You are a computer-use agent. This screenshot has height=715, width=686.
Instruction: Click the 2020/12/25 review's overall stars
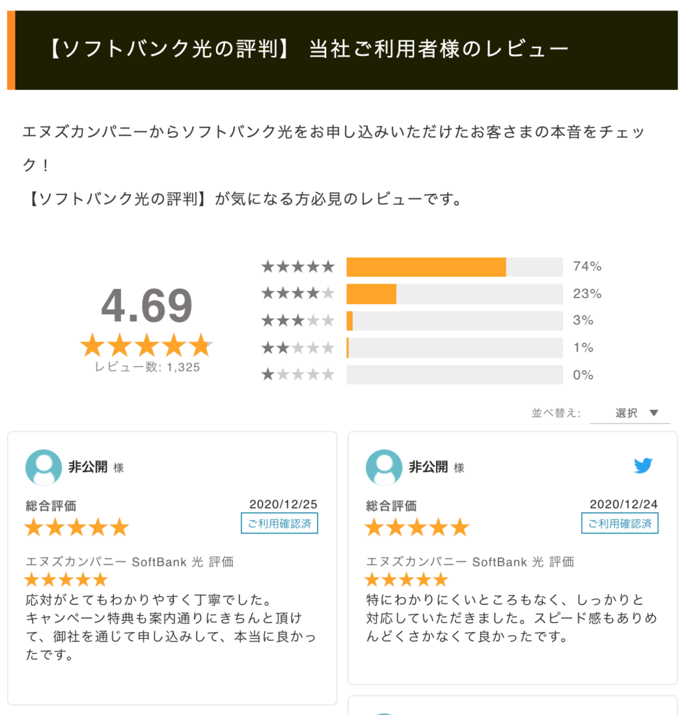pos(77,527)
